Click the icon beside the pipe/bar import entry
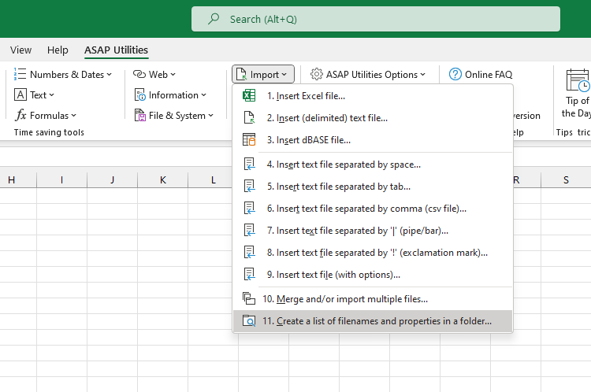 (249, 230)
